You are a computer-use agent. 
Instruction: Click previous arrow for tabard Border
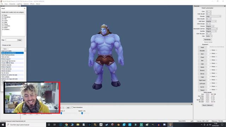(x=207, y=98)
